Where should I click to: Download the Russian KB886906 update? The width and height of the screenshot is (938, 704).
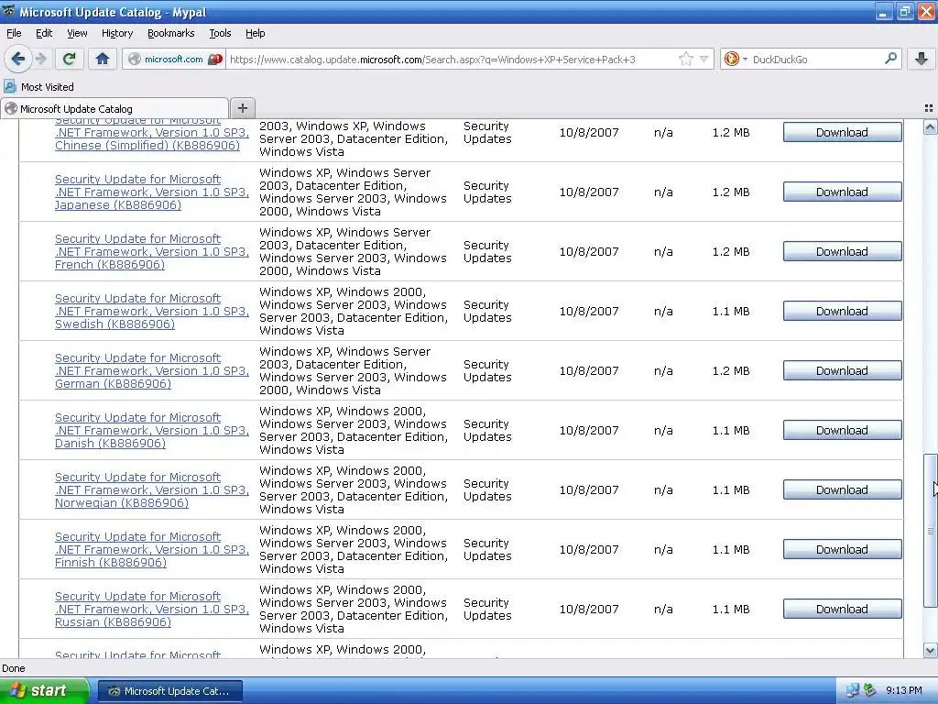click(842, 609)
